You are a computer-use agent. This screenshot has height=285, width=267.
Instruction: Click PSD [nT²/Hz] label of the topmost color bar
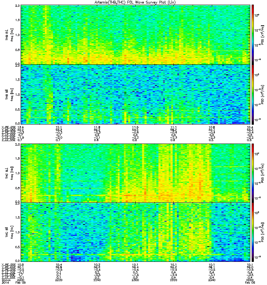263,35
